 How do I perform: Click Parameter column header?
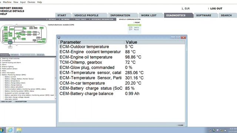coord(91,42)
